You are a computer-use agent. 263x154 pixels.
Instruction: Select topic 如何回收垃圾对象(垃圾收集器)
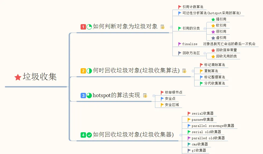[x=133, y=135]
